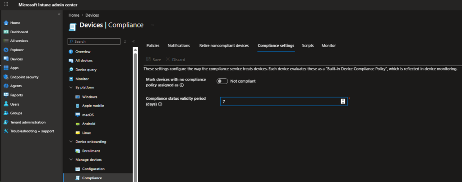Click the Overview info icon

(x=71, y=52)
